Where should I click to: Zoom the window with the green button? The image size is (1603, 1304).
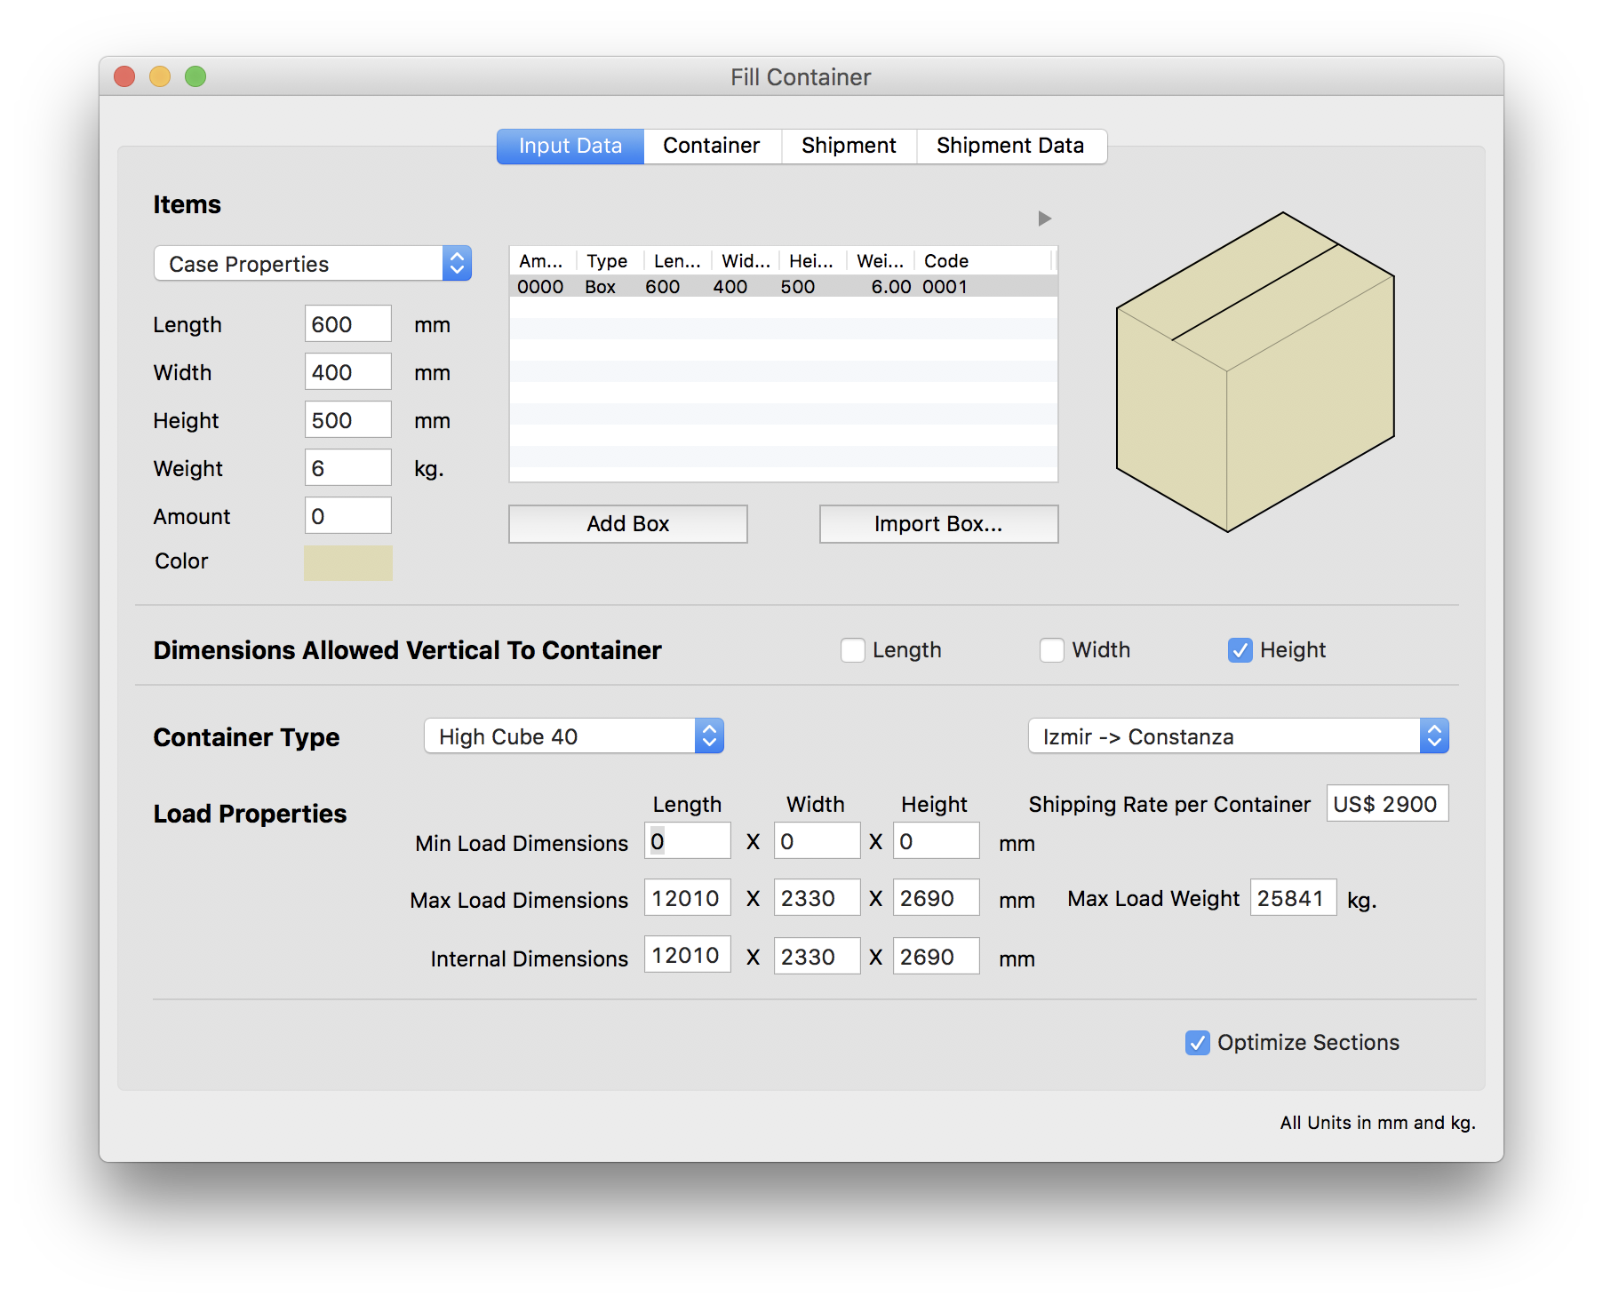pos(195,77)
